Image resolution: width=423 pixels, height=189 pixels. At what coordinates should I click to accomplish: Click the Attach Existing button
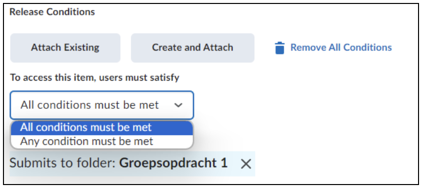(x=65, y=48)
